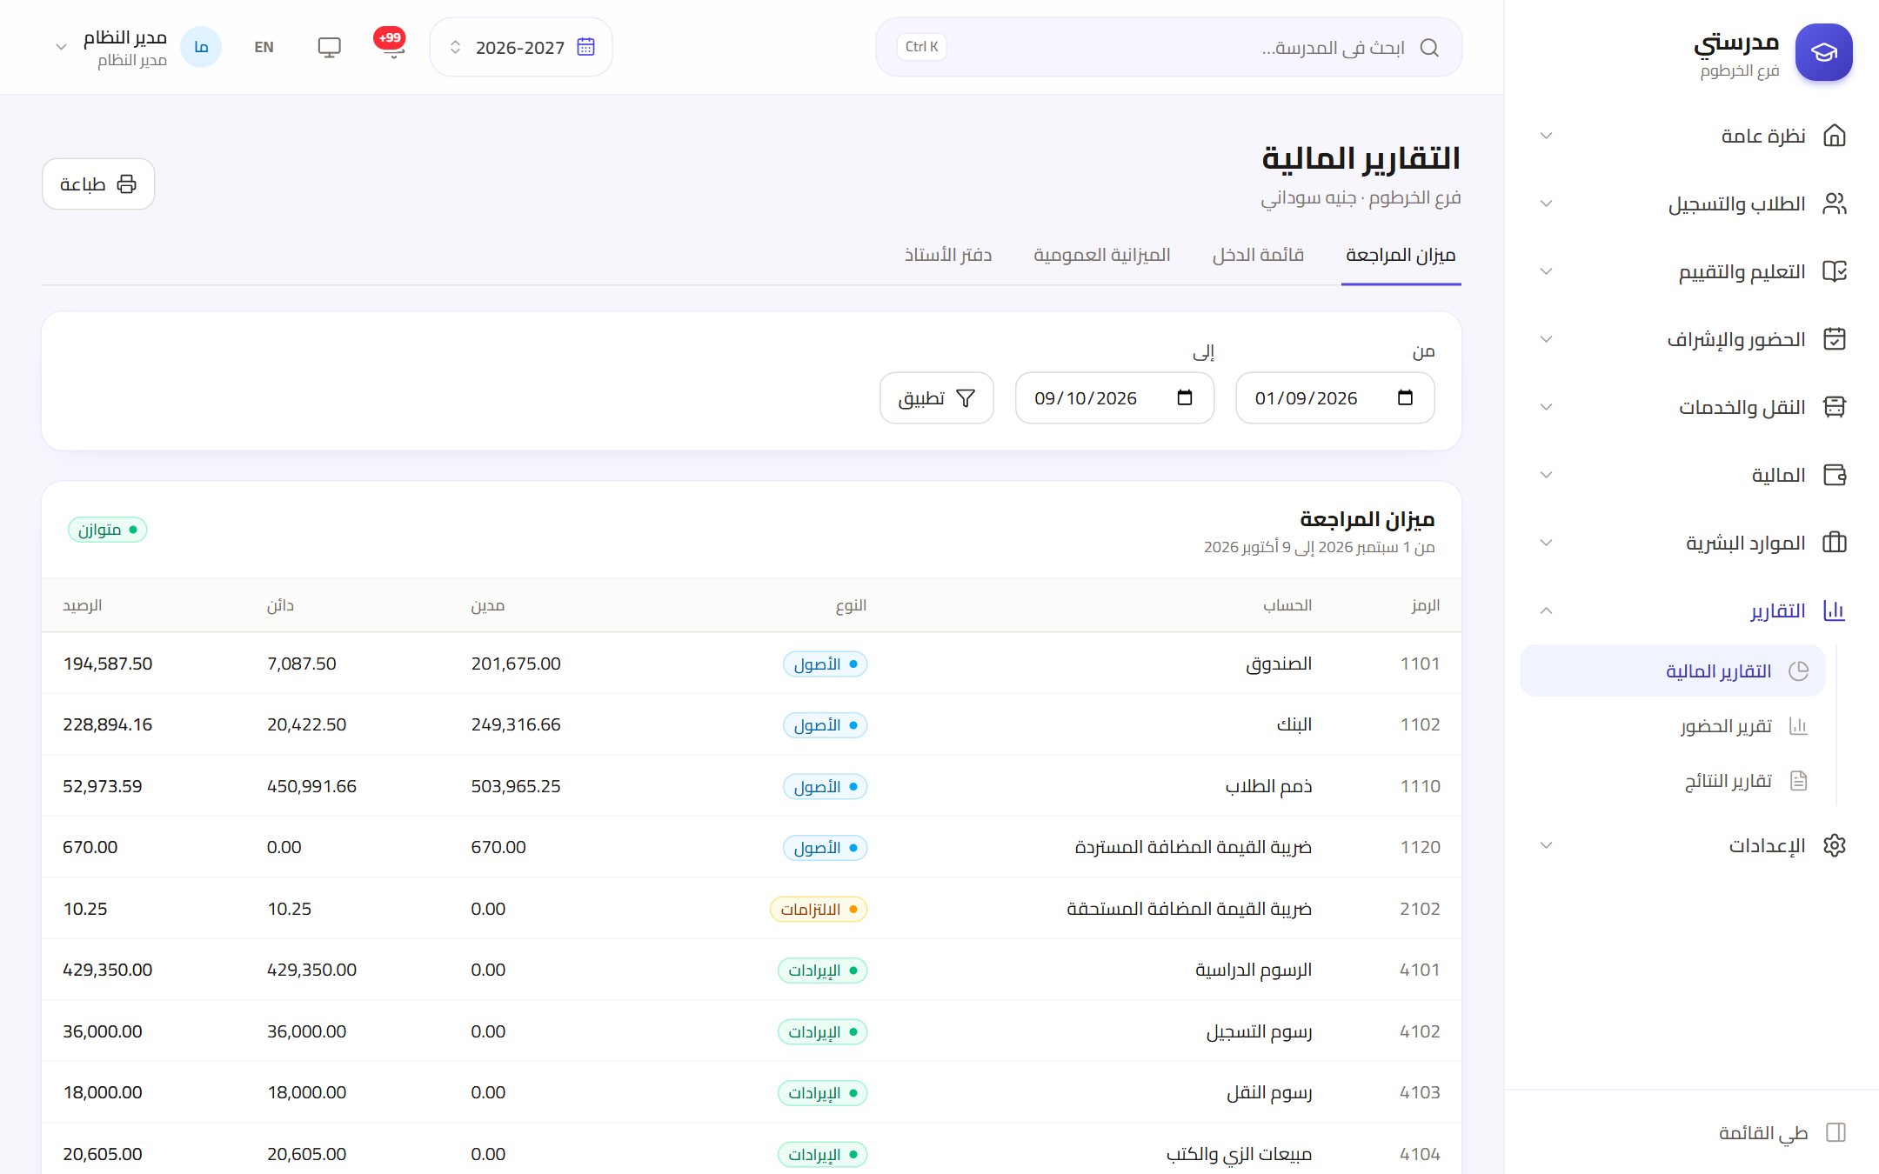Switch to the الميزانية العمومية tab

(x=1101, y=255)
